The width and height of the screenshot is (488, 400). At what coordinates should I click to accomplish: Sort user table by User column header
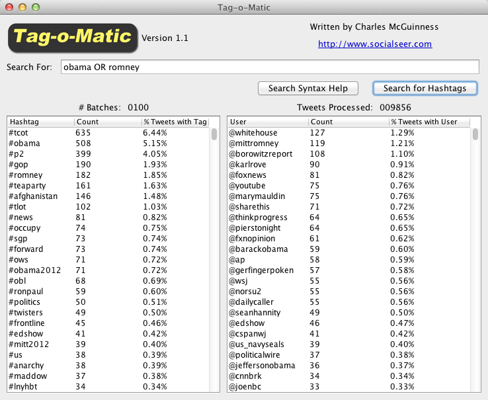268,122
